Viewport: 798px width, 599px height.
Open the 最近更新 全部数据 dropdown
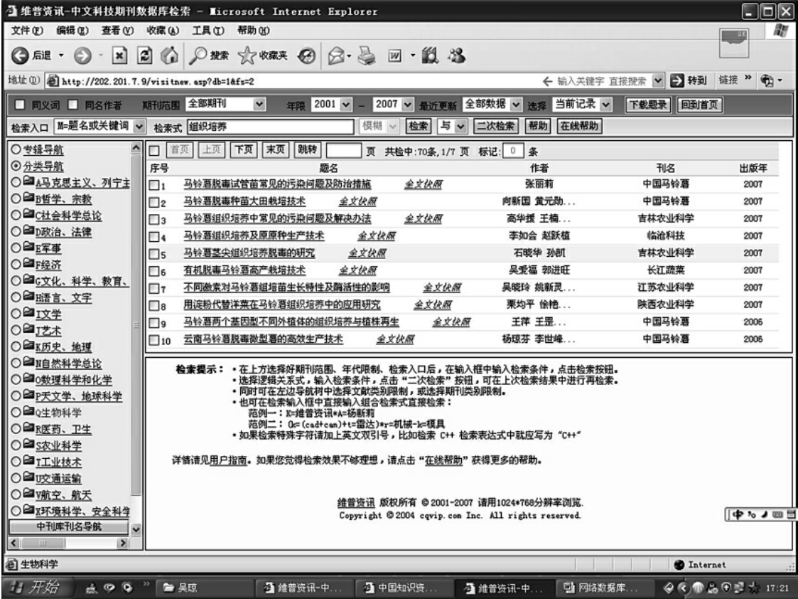516,105
